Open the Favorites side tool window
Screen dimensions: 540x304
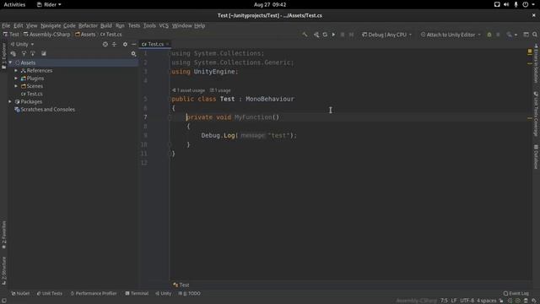tap(3, 235)
